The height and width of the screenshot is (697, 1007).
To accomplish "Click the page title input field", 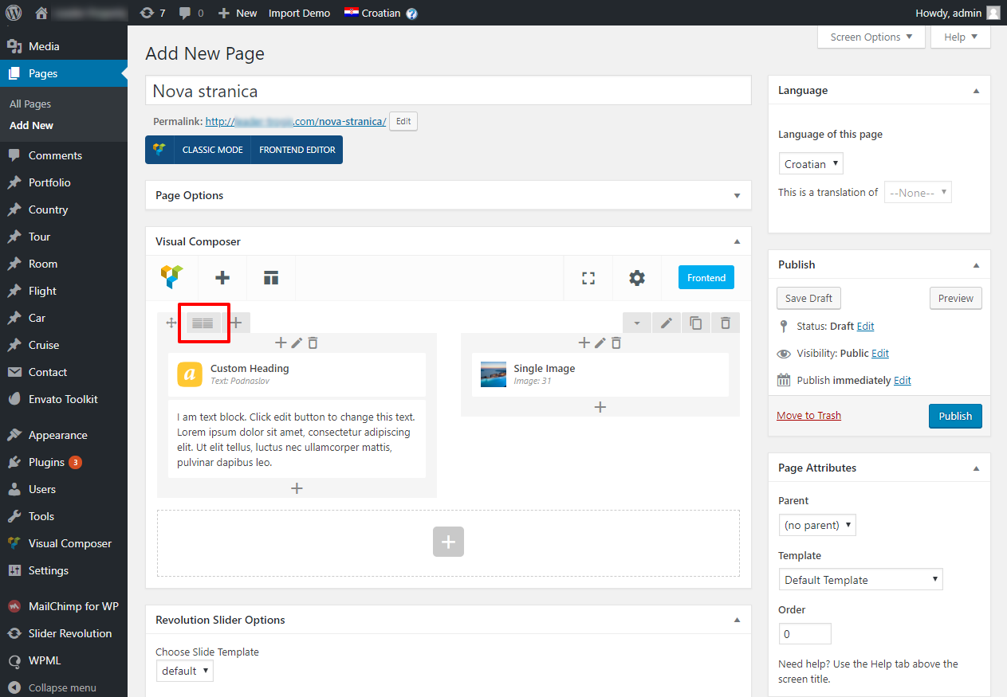I will (448, 91).
